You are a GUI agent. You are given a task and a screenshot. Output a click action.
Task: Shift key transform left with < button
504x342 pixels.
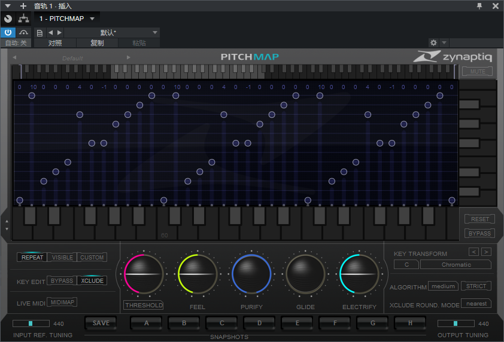[x=473, y=252]
